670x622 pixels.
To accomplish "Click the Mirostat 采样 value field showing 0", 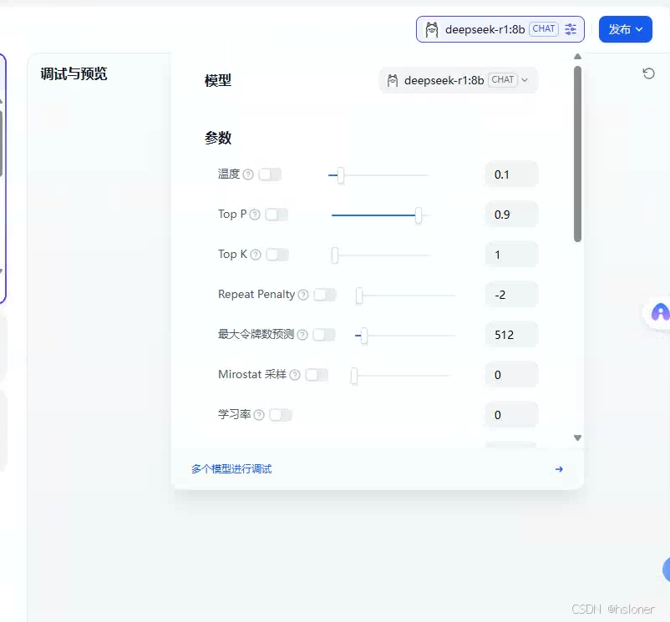I will coord(511,375).
